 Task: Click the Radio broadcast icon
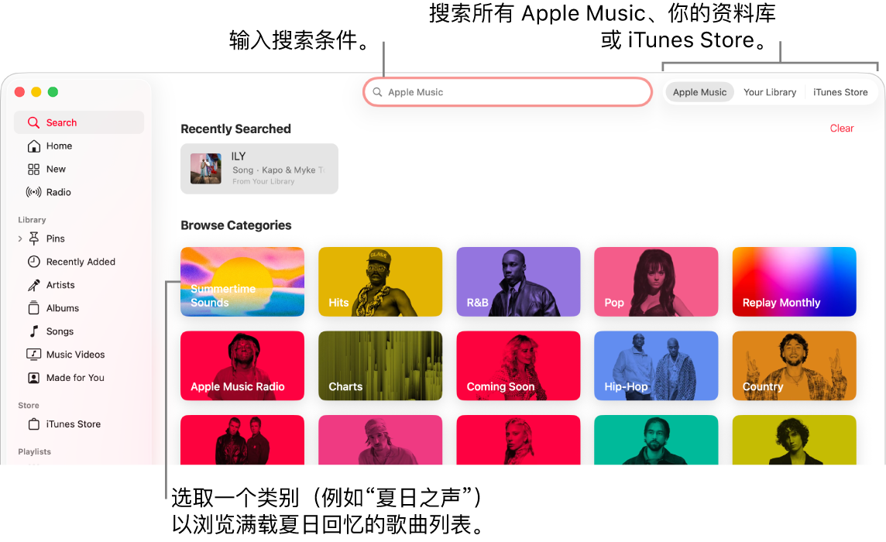point(34,192)
